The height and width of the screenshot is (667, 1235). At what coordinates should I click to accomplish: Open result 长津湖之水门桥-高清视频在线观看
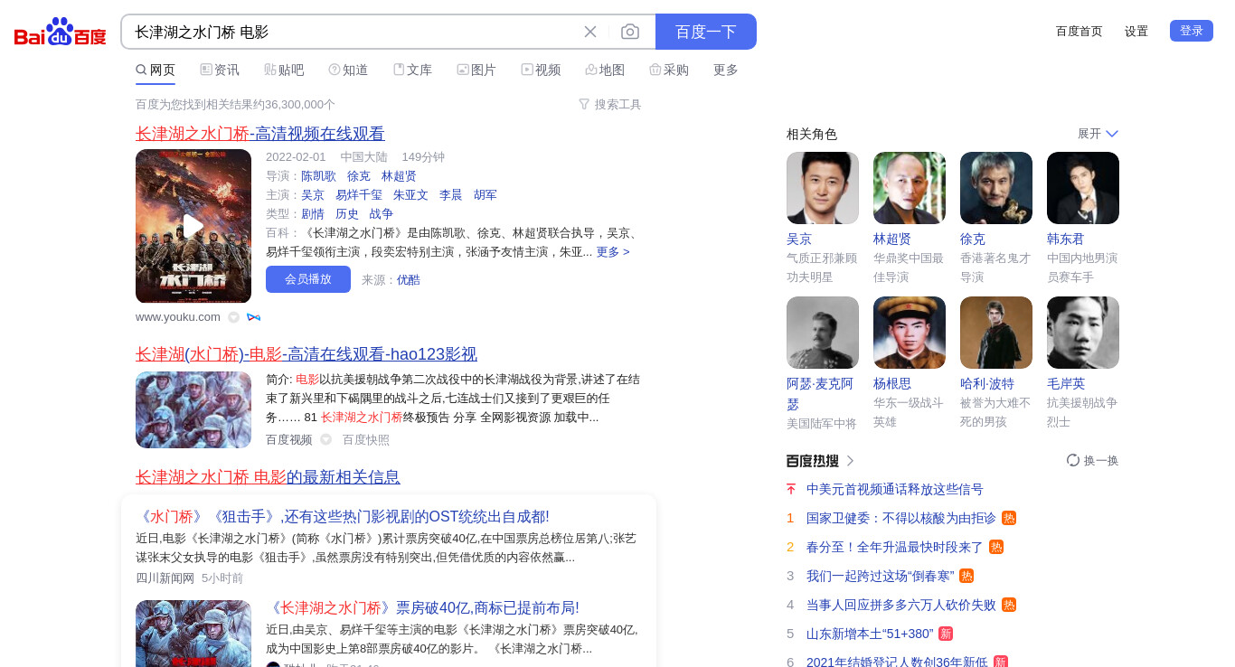click(x=260, y=134)
